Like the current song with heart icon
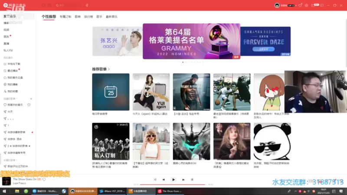This screenshot has width=347, height=195. pyautogui.click(x=44, y=179)
